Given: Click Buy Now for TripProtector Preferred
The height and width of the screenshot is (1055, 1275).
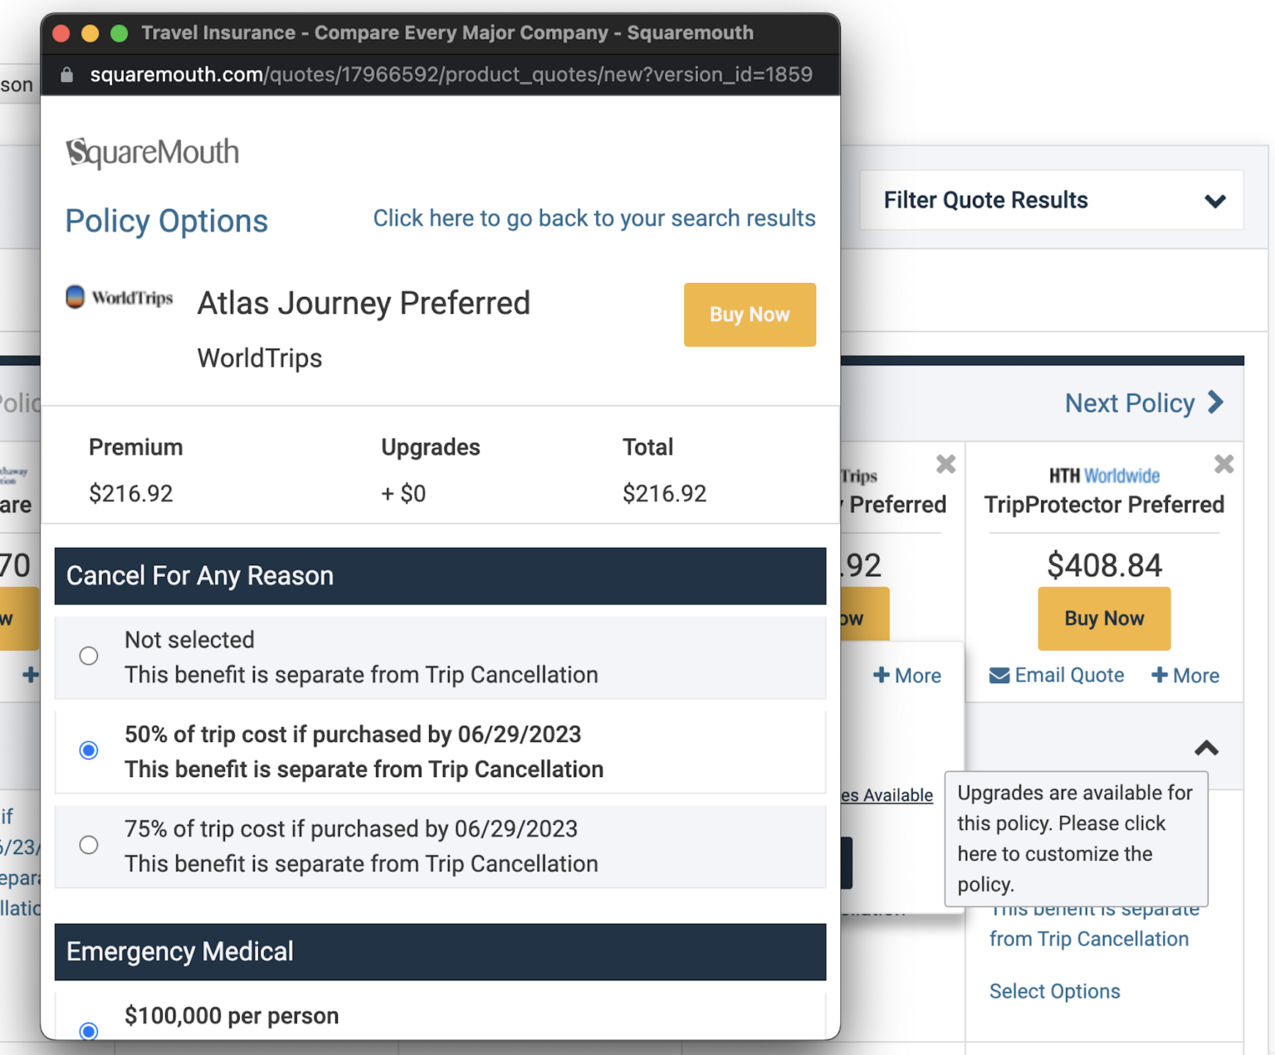Looking at the screenshot, I should pyautogui.click(x=1104, y=618).
